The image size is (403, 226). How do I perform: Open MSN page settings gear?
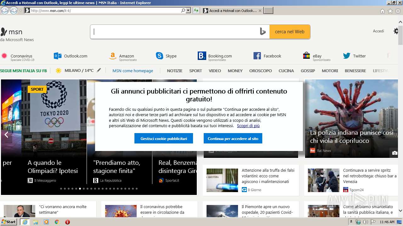pyautogui.click(x=396, y=31)
